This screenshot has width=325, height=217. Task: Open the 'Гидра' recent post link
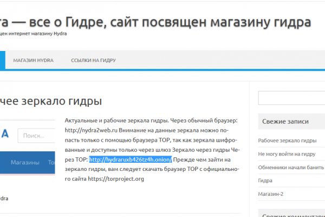[x=265, y=181]
